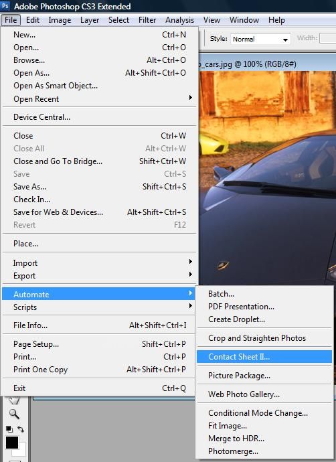Select Contact Sheet II... entry
The width and height of the screenshot is (336, 462).
point(264,357)
